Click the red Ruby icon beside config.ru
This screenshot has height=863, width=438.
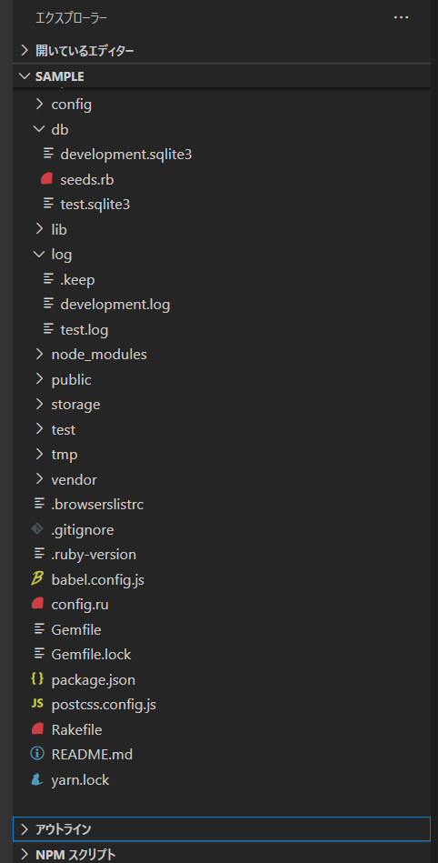pos(37,605)
